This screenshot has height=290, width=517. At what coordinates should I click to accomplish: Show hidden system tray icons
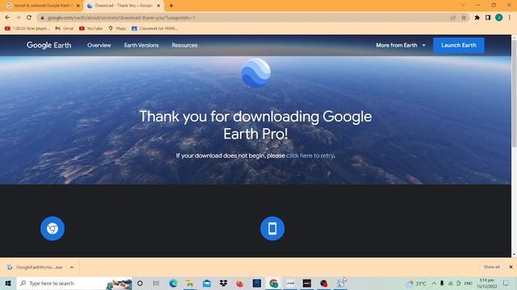point(434,283)
